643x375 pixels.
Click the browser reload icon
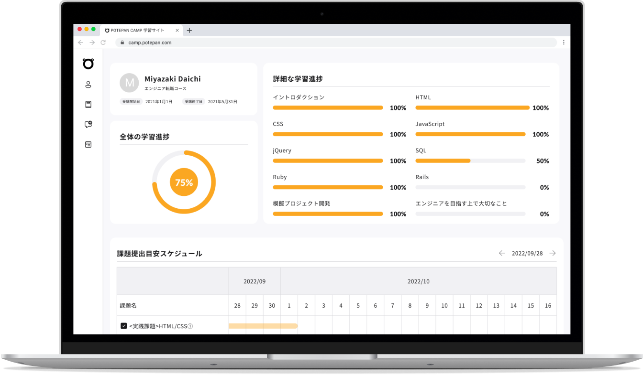tap(103, 43)
